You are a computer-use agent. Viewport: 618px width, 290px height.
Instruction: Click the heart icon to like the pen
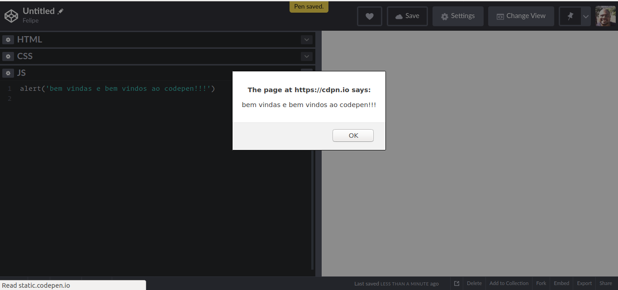pos(370,16)
